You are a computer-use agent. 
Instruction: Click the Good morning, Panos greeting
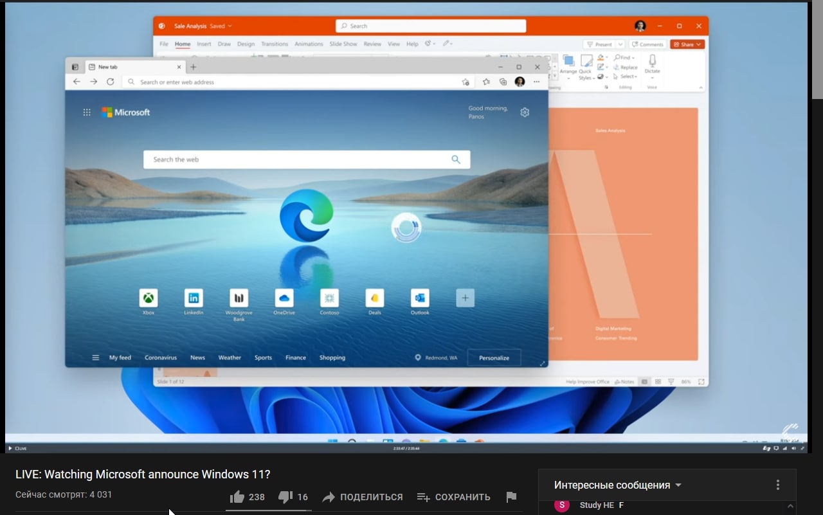[488, 113]
